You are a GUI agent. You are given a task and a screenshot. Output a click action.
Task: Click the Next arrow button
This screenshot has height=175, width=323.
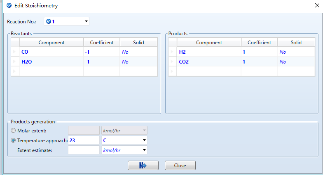(x=143, y=165)
